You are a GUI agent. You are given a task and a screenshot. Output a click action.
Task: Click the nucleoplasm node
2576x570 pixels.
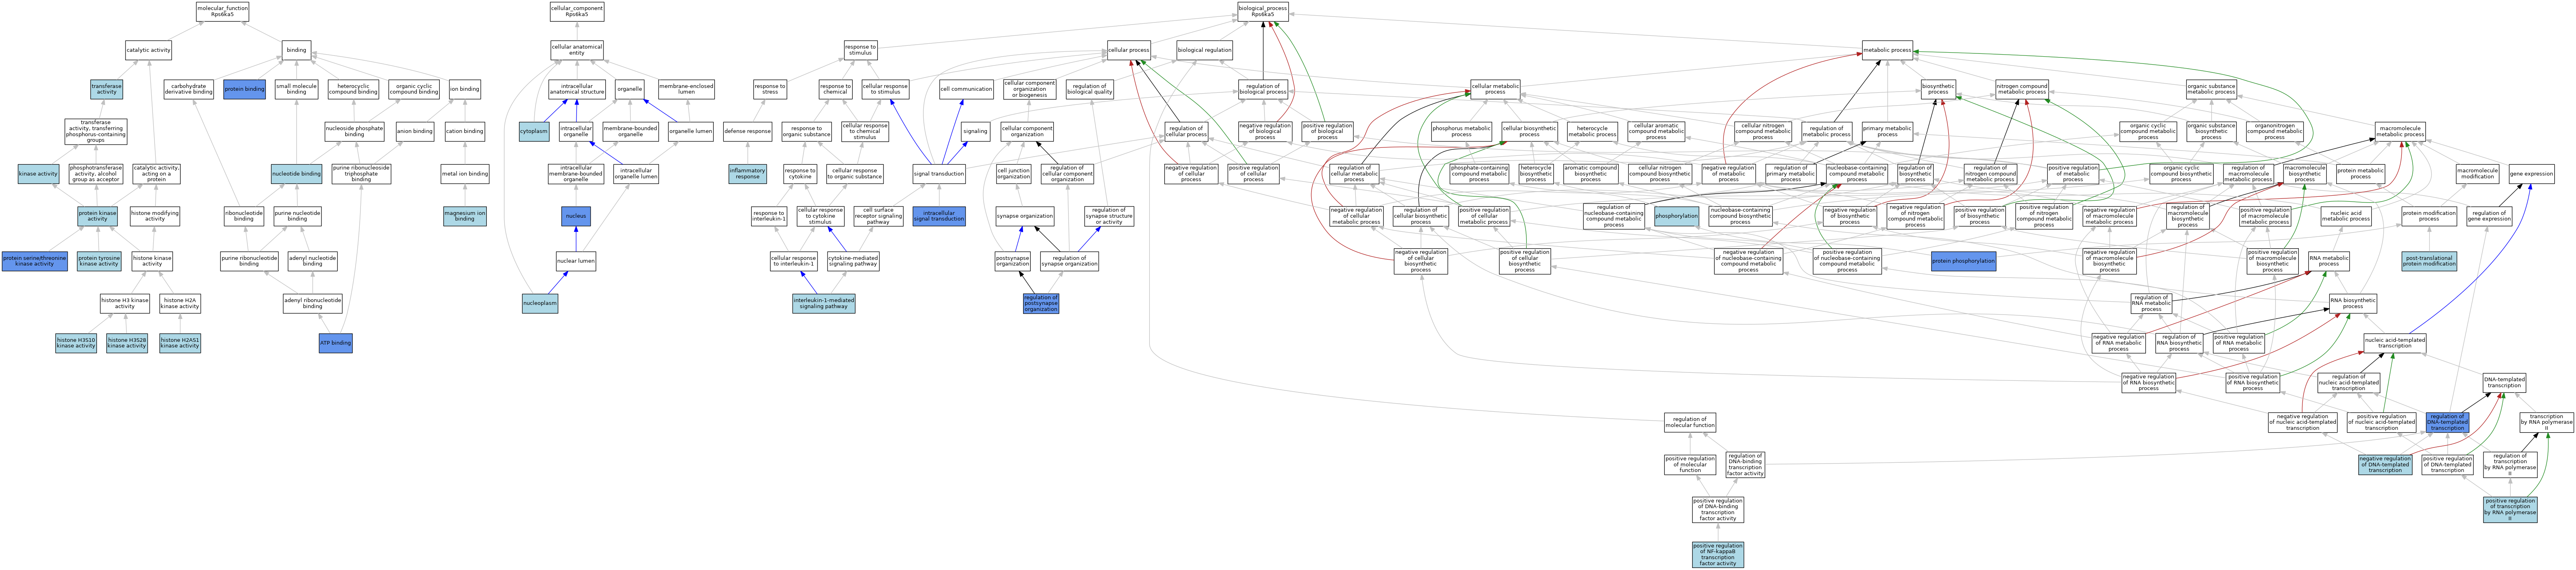click(539, 303)
